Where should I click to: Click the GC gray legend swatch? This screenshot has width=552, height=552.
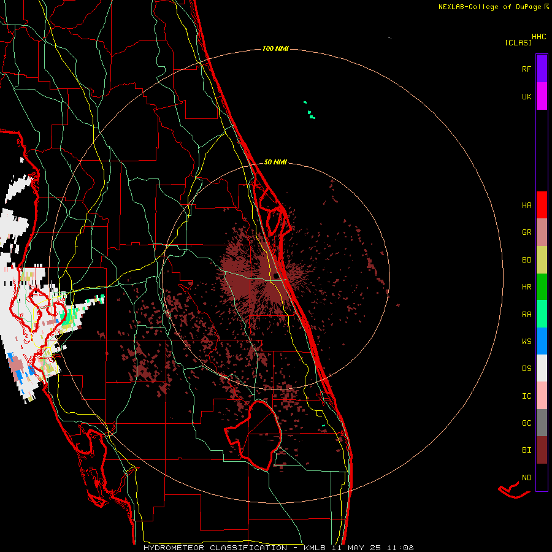[x=542, y=423]
